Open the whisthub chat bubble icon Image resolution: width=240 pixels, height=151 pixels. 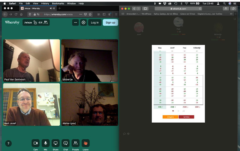click(x=124, y=134)
